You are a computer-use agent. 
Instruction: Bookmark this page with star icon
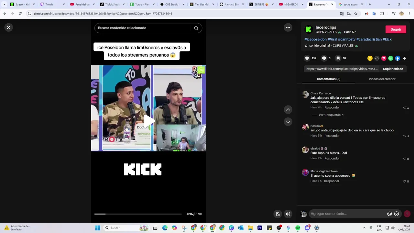coord(356,14)
